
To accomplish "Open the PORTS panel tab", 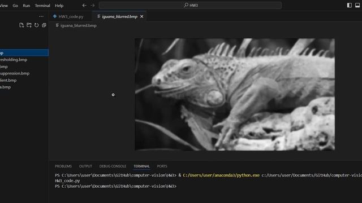I will 162,166.
